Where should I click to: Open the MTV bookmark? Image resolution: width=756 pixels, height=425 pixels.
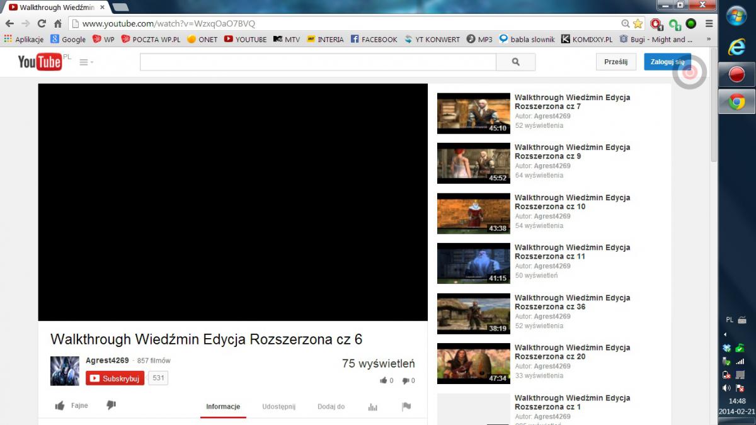[x=286, y=39]
